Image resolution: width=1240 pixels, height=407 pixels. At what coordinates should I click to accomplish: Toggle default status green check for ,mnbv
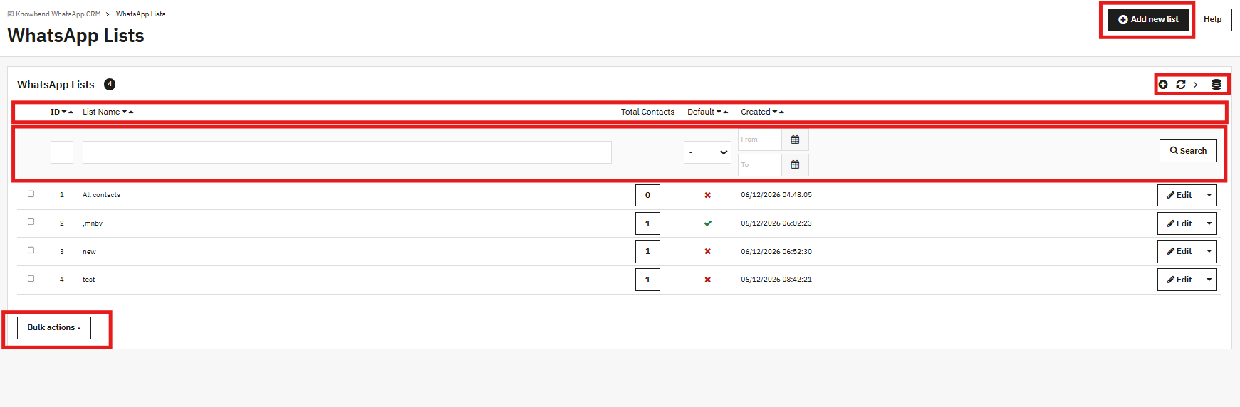coord(707,223)
